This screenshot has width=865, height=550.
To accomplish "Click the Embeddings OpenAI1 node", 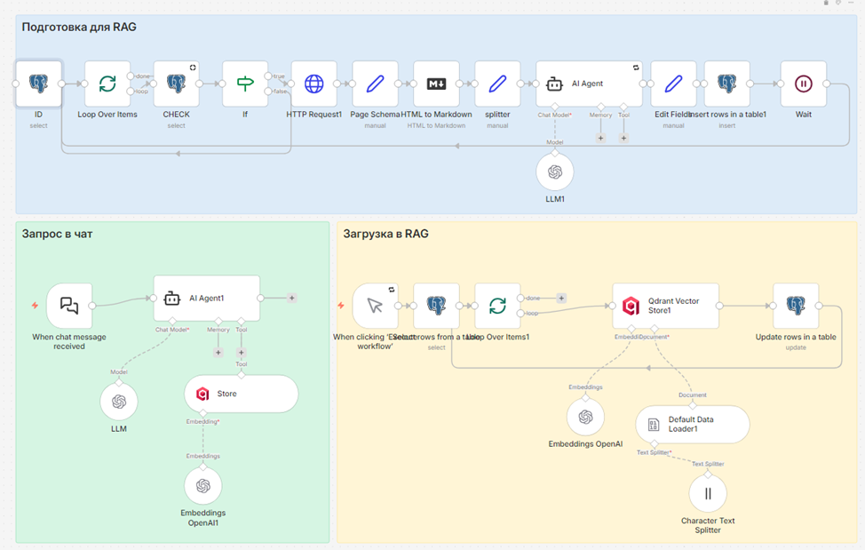I will click(203, 485).
